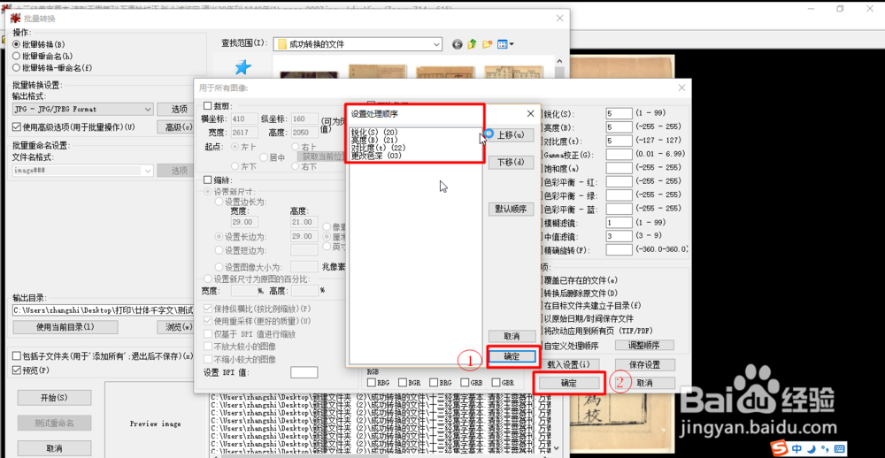
Task: Click the 色彩平衡 - 红 input field
Action: [x=619, y=181]
